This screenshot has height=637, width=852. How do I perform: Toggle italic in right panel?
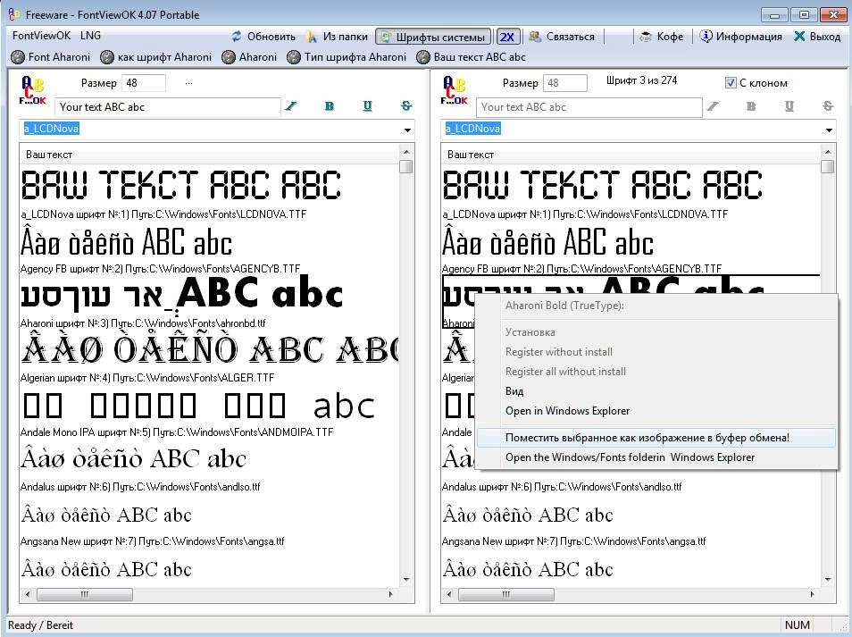tap(713, 106)
